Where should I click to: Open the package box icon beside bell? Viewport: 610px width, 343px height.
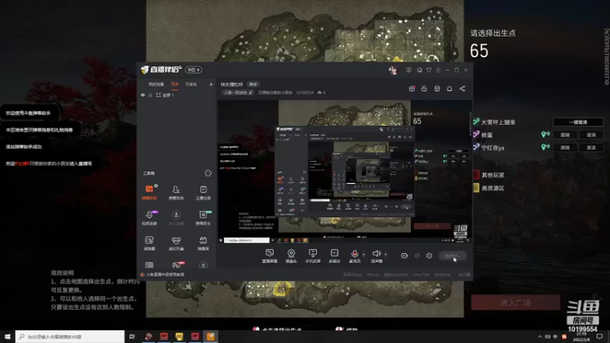(x=437, y=88)
